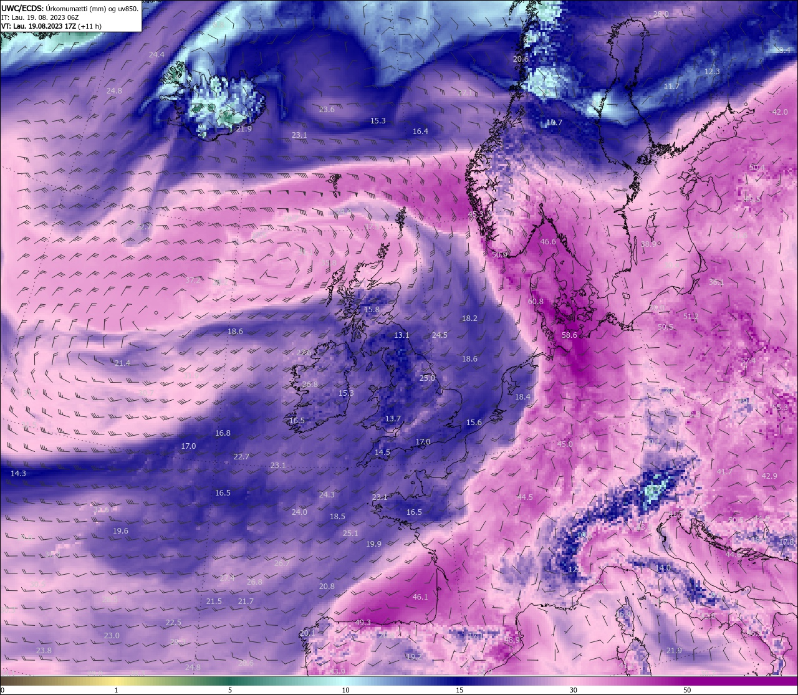
Task: Select the 24.5 value label
Action: [x=440, y=335]
